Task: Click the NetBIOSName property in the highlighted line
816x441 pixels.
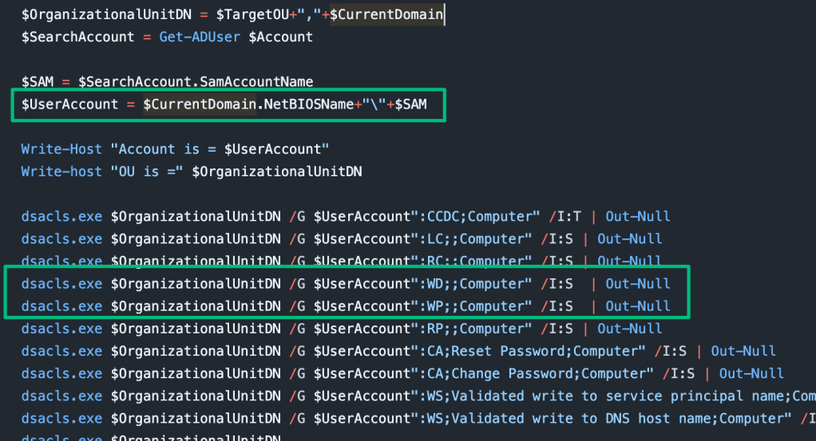Action: pos(307,104)
